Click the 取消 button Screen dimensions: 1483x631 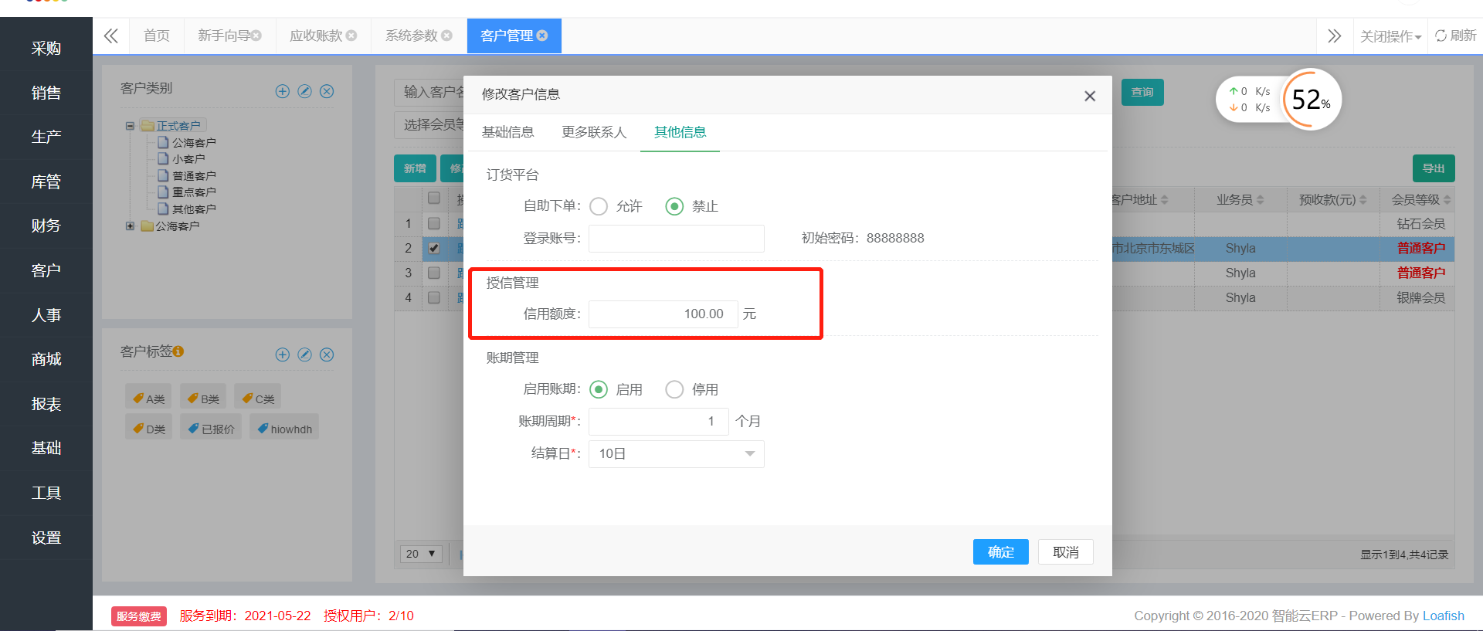tap(1066, 552)
